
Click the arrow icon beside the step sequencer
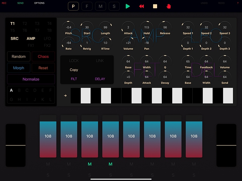[65, 96]
